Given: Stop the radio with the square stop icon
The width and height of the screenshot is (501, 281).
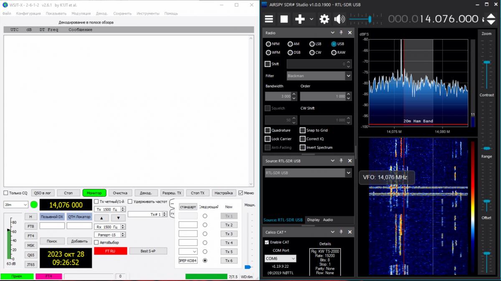Looking at the screenshot, I should click(x=284, y=19).
